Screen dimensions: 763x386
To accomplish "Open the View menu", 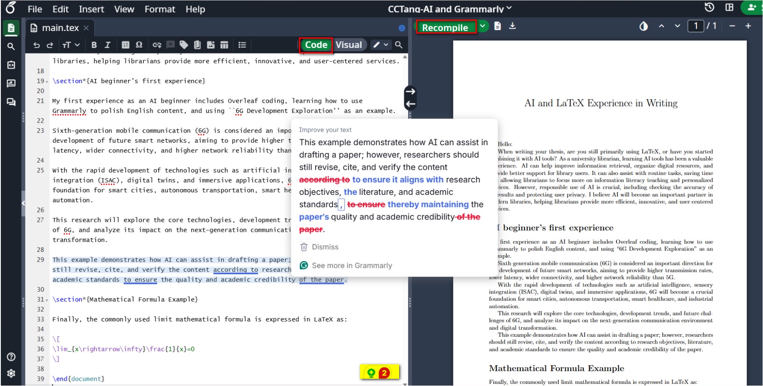I will [x=124, y=9].
